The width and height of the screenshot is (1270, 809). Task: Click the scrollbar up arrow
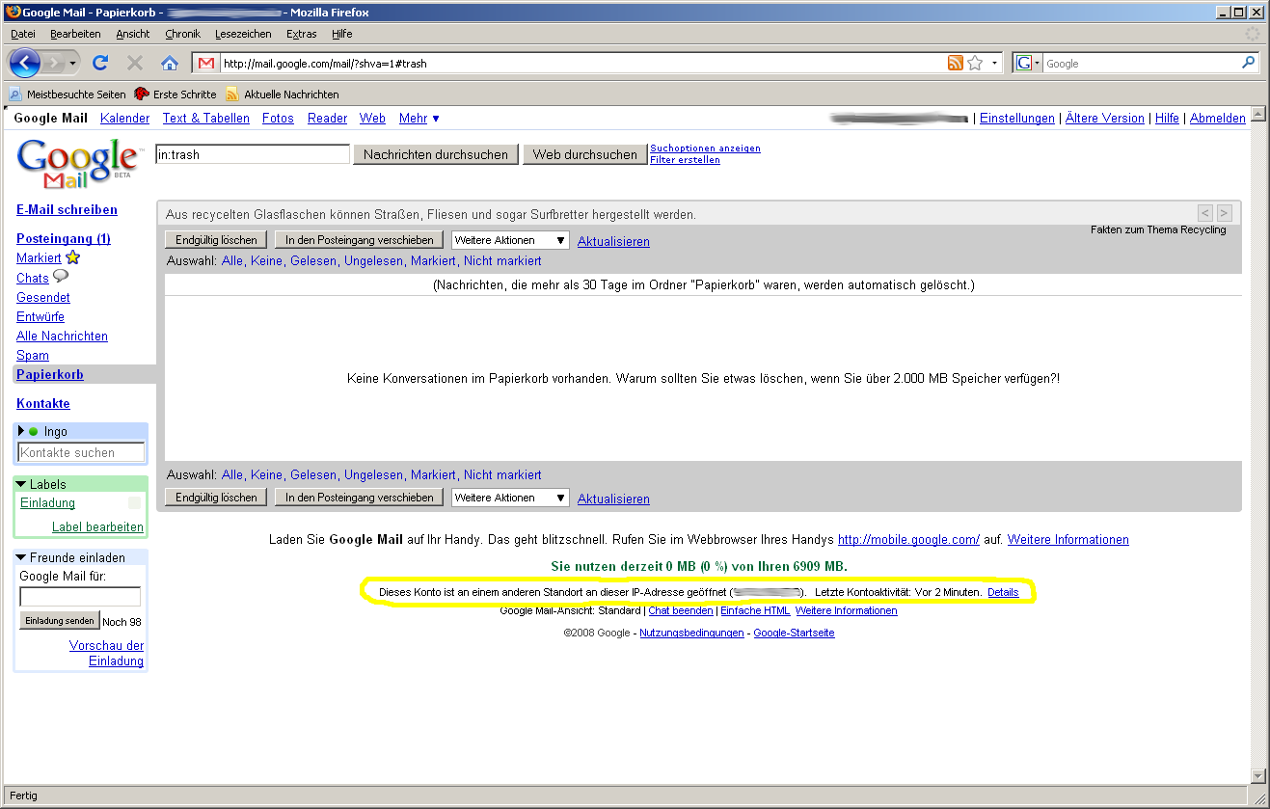coord(1256,113)
